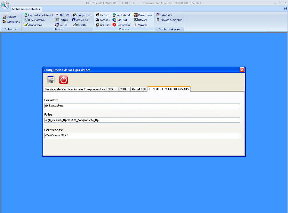The image size is (288, 213).
Task: Click the red power exit icon
Action: [x=64, y=80]
